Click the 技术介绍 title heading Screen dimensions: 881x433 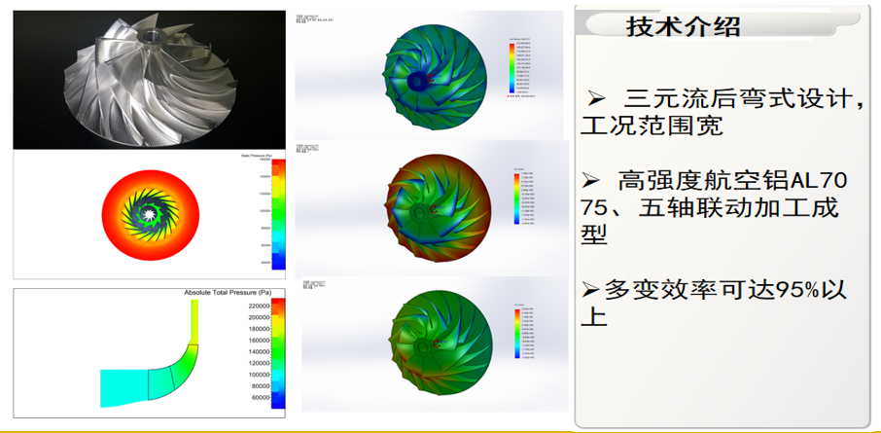683,26
